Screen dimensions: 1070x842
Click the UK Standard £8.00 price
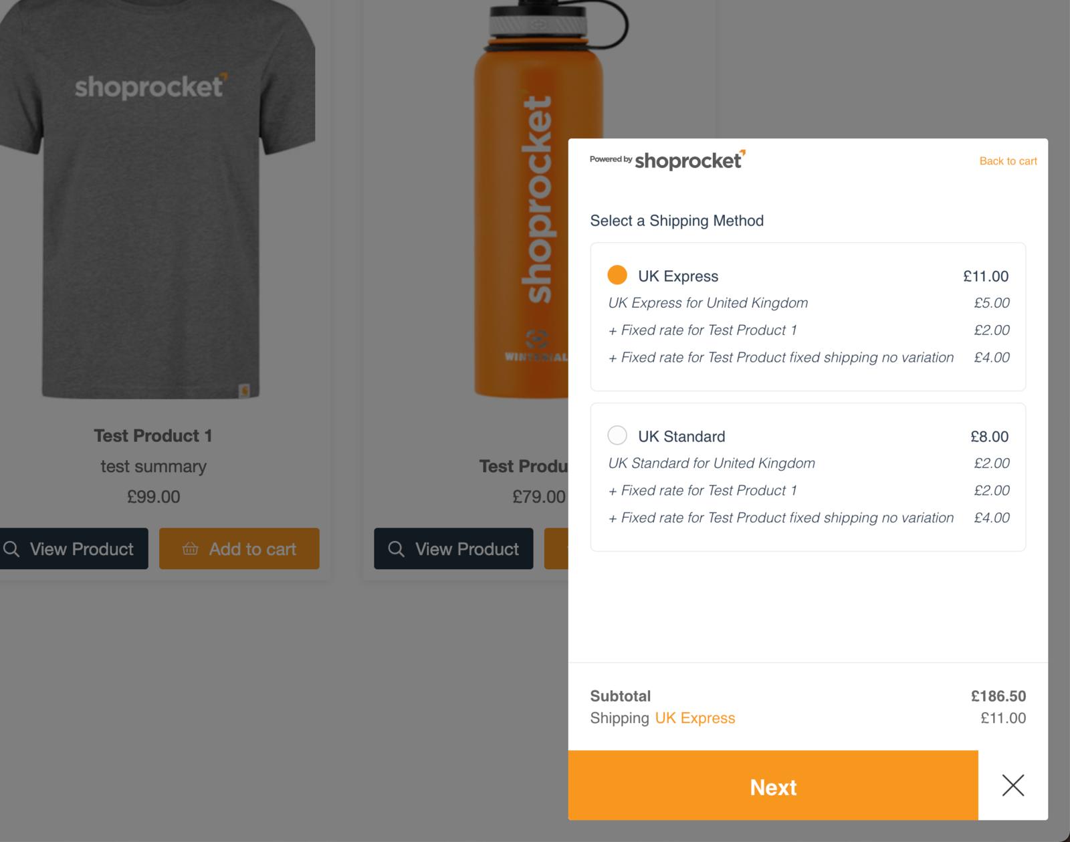tap(989, 437)
